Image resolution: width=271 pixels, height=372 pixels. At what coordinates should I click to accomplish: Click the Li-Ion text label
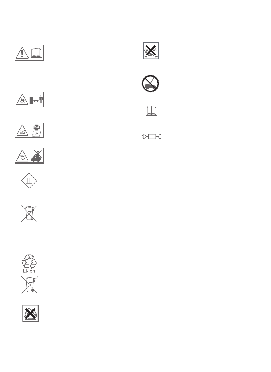(29, 271)
